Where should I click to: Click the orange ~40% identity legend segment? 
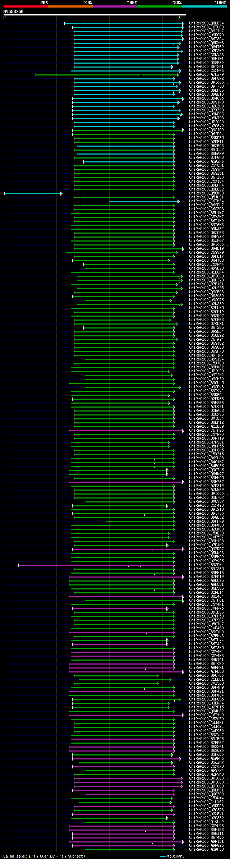point(70,6)
